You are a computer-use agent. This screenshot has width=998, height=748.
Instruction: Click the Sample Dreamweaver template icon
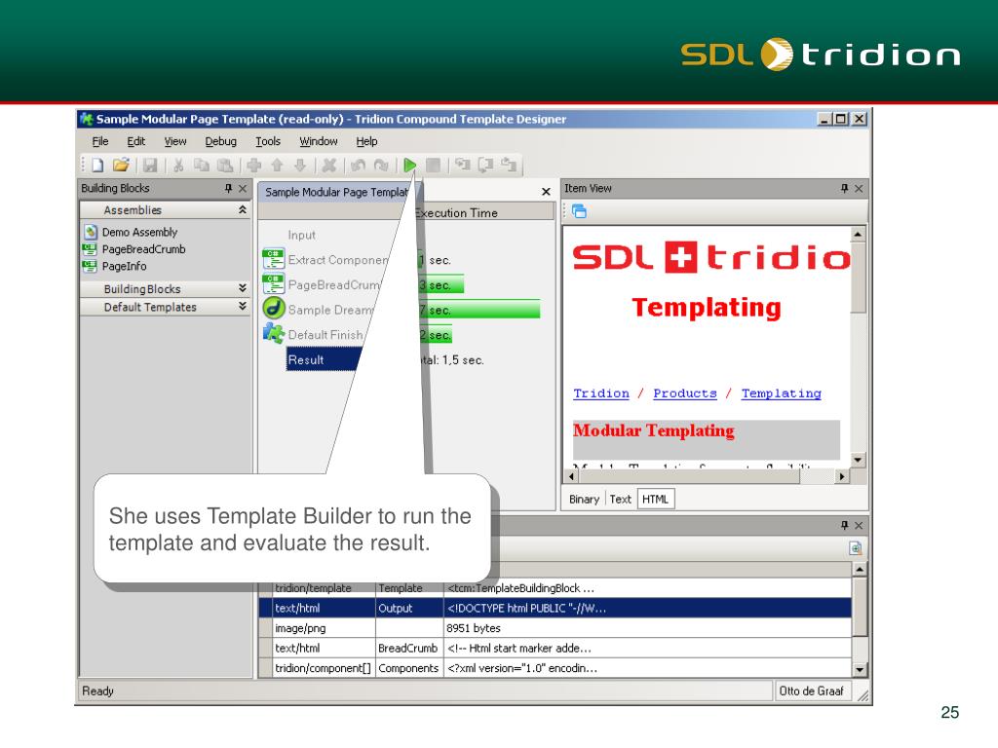point(274,309)
